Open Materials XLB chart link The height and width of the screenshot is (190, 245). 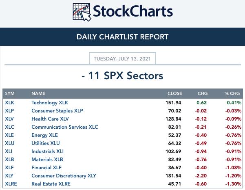(x=47, y=159)
